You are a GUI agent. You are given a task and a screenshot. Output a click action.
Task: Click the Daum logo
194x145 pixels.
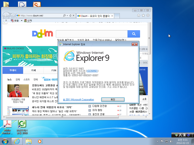[x=42, y=34]
